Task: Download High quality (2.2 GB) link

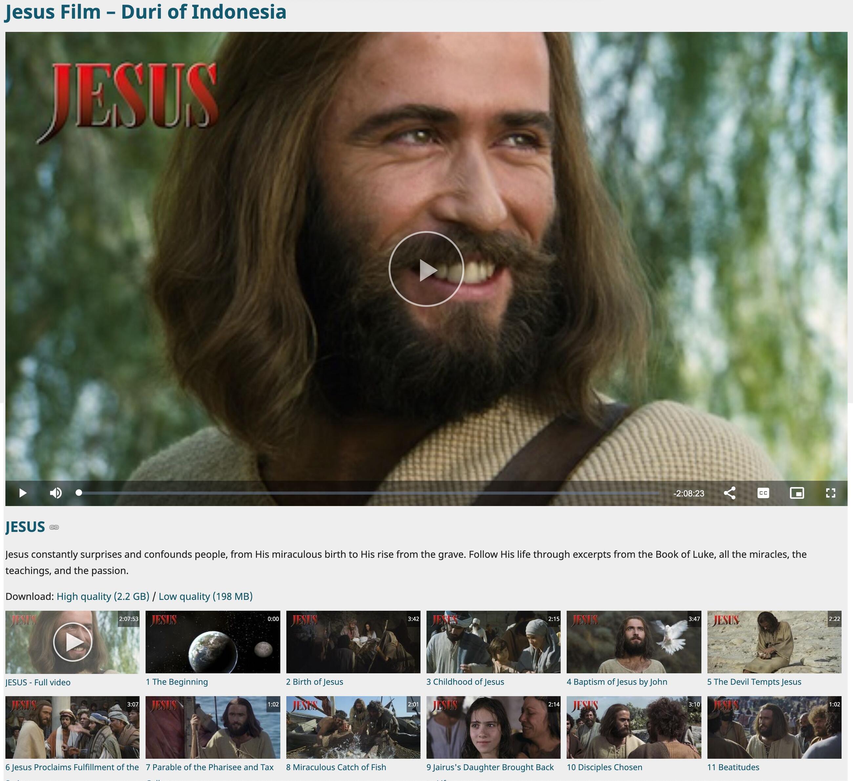Action: [103, 597]
